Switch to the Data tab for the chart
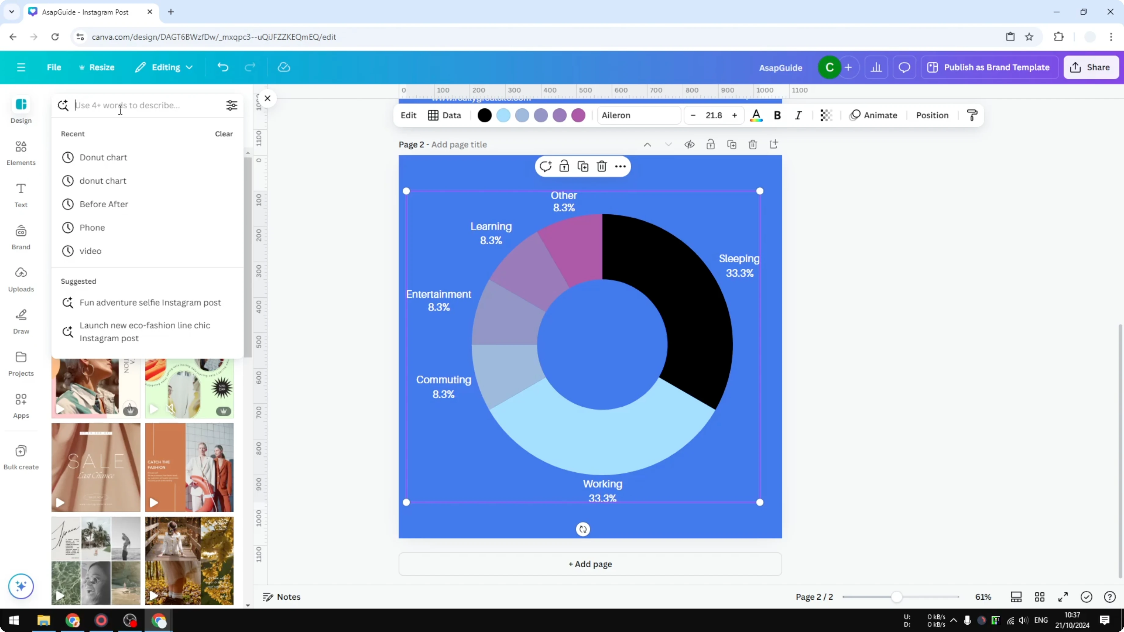Viewport: 1124px width, 632px height. coord(444,115)
